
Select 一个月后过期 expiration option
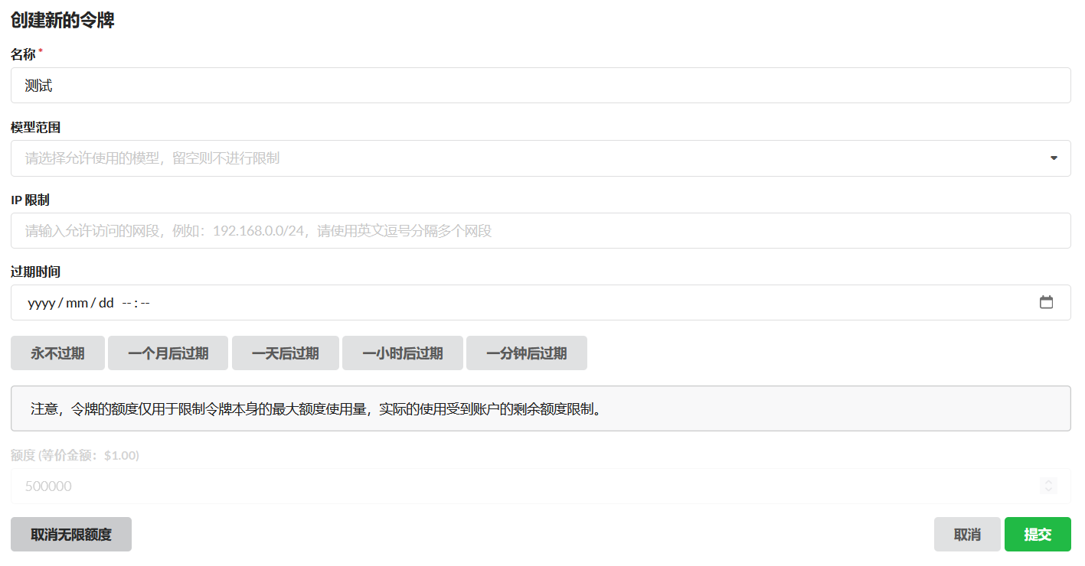tap(168, 353)
